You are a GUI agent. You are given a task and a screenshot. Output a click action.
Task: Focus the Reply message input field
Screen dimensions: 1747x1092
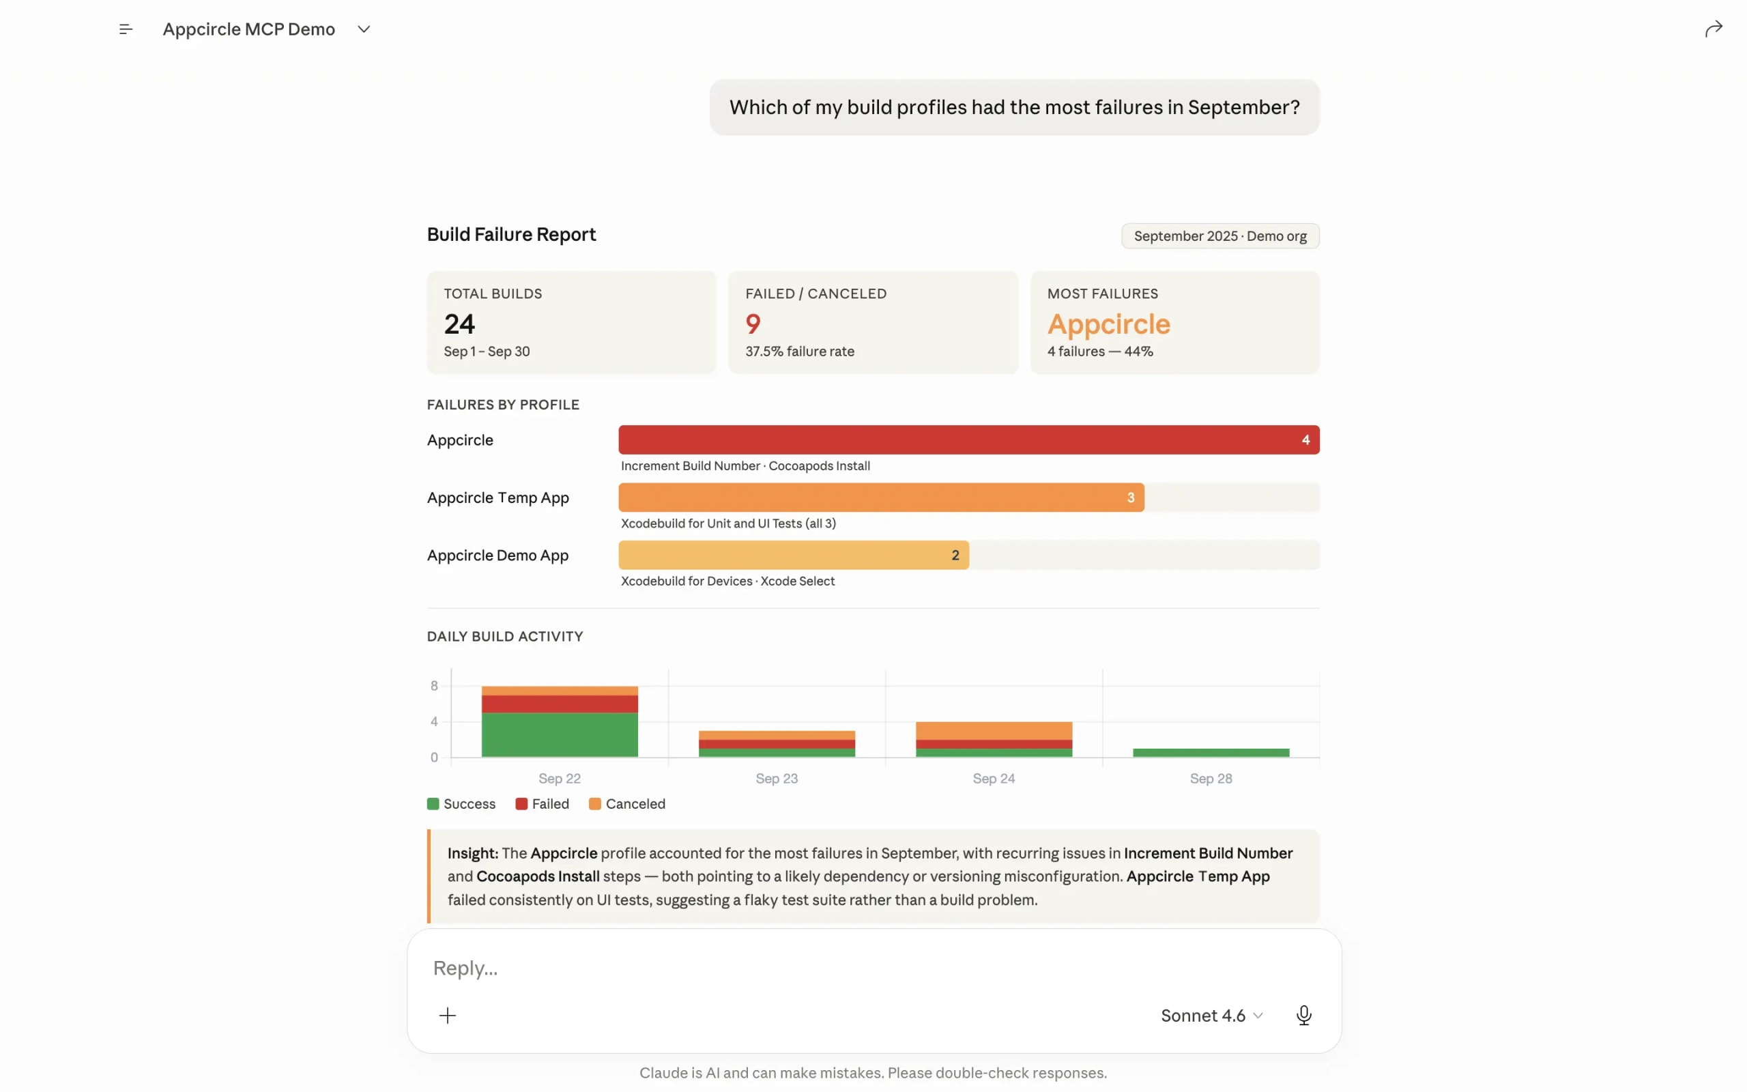pyautogui.click(x=873, y=968)
